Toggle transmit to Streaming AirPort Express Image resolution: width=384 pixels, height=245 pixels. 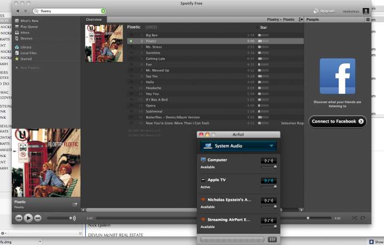pyautogui.click(x=269, y=220)
